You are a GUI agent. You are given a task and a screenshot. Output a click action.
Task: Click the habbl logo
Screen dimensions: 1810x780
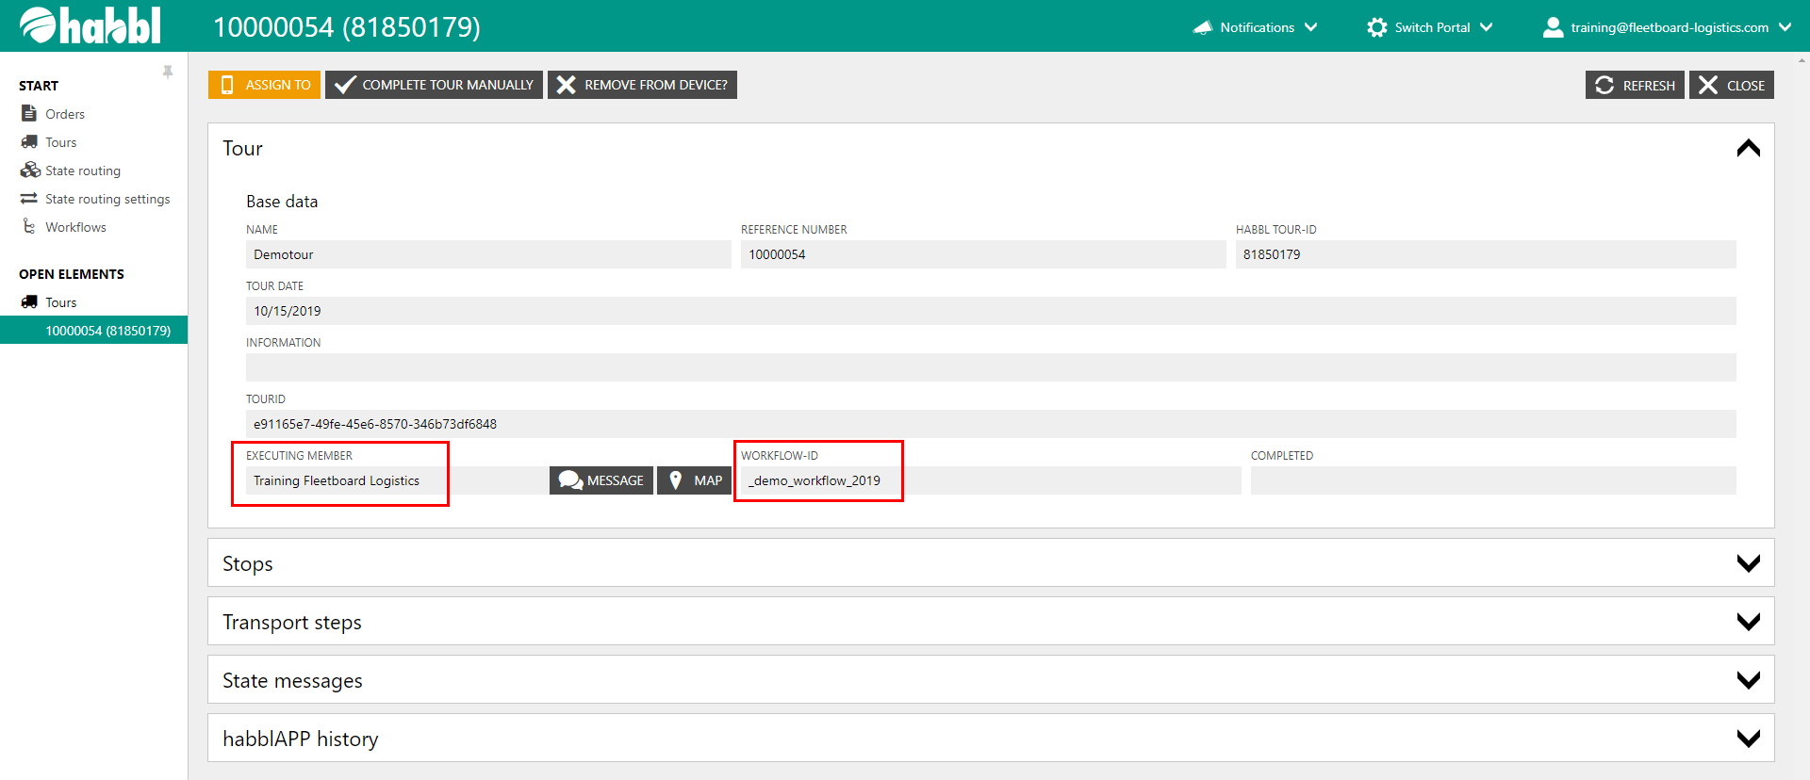pos(90,25)
